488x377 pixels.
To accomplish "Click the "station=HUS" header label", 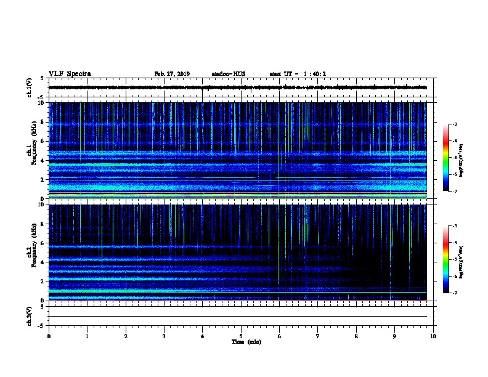I will click(229, 74).
